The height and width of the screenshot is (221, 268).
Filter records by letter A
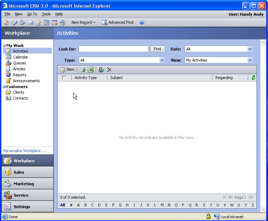pyautogui.click(x=78, y=205)
